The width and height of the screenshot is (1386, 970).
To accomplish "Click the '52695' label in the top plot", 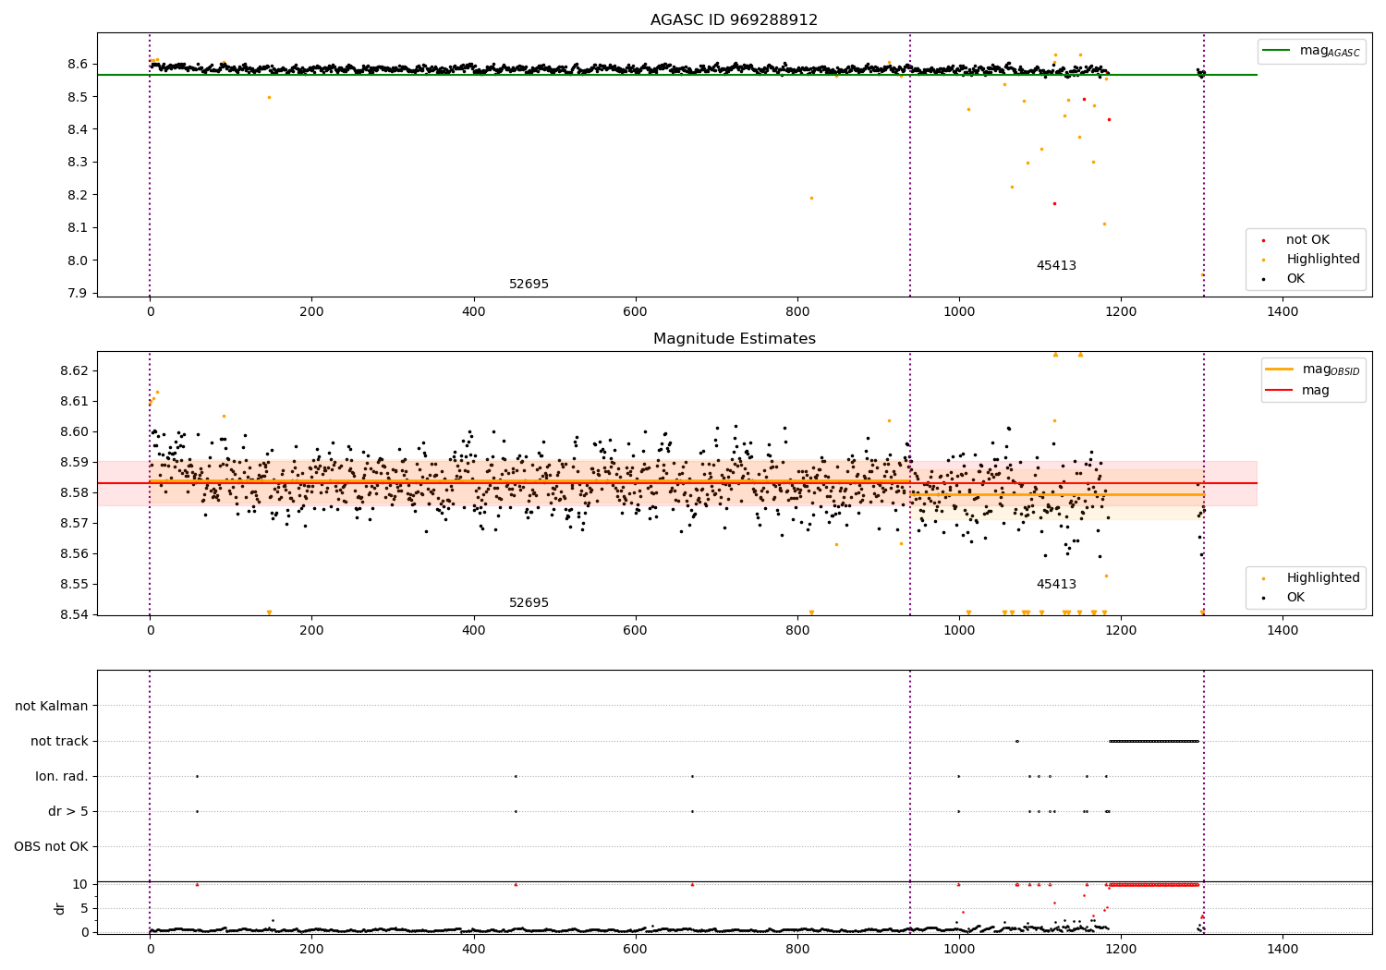I will pyautogui.click(x=529, y=285).
